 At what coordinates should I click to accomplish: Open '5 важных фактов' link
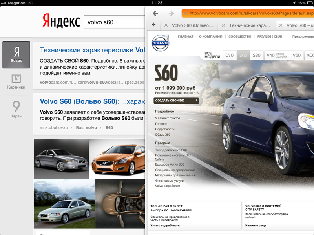coord(168,118)
